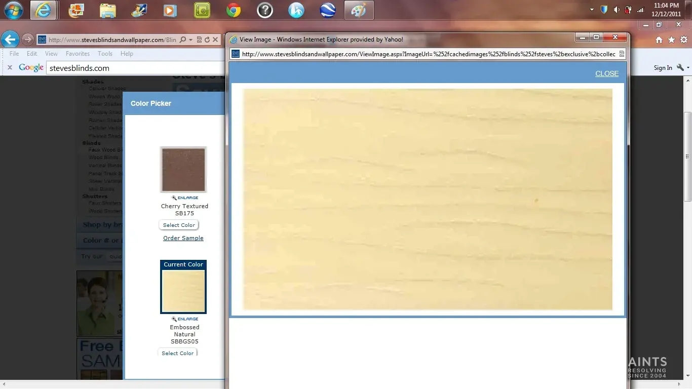692x389 pixels.
Task: Focus the Google Toolbar search box
Action: coord(136,68)
